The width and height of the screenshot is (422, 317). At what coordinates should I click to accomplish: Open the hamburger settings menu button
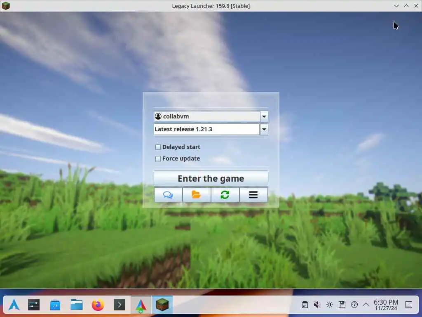(x=253, y=195)
